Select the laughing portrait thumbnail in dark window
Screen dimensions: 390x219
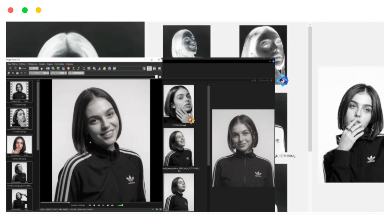179,147
